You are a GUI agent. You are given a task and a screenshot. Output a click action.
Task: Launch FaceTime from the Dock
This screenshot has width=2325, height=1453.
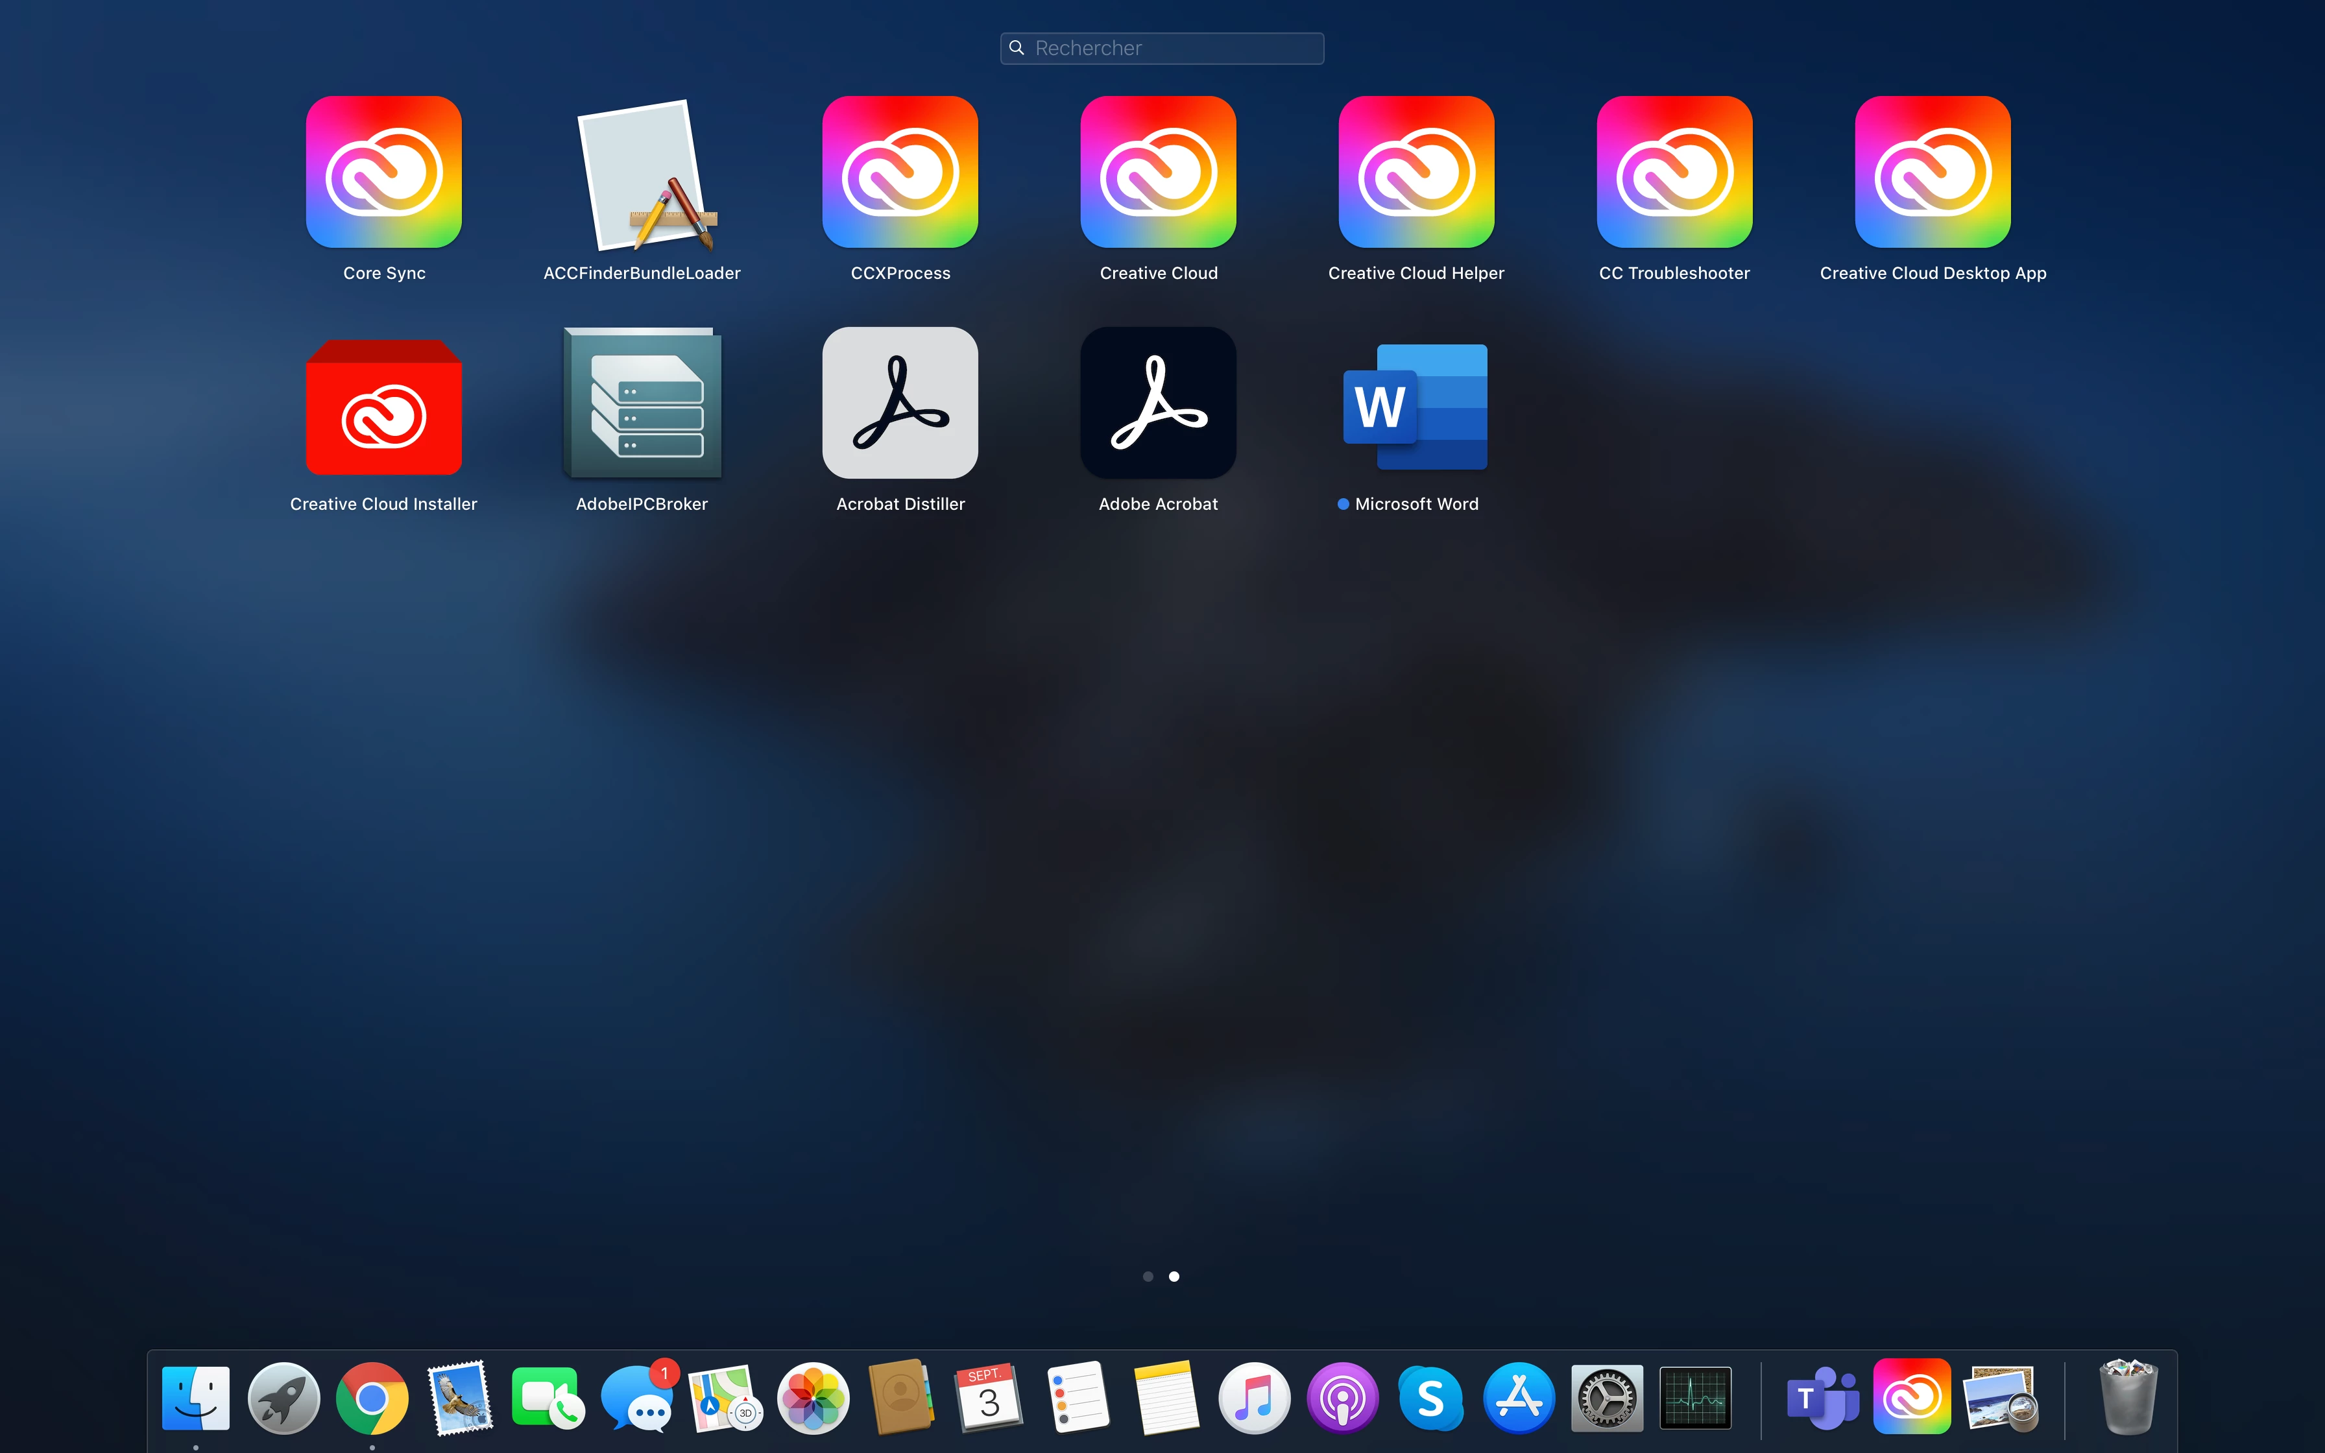click(x=549, y=1397)
